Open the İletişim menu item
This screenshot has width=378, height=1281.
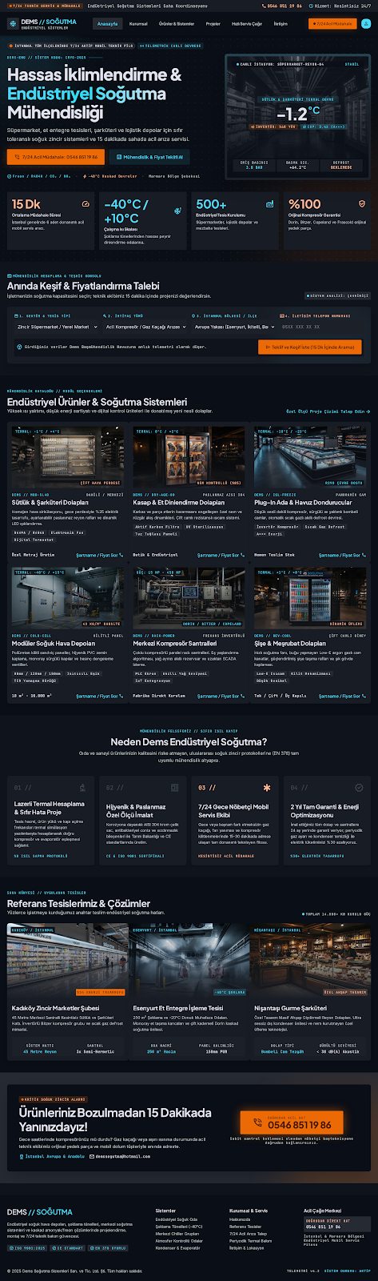coord(281,24)
